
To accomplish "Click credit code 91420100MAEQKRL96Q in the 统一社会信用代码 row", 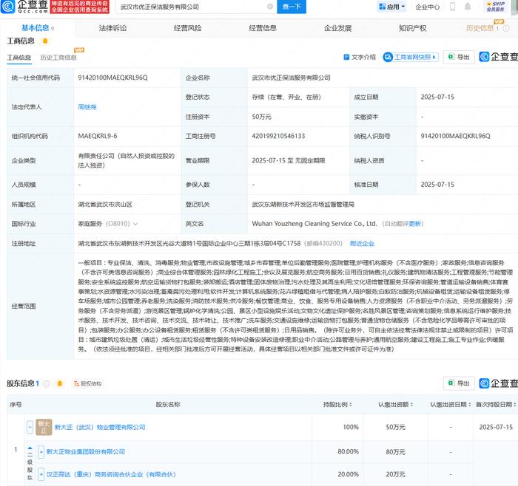I will (112, 78).
